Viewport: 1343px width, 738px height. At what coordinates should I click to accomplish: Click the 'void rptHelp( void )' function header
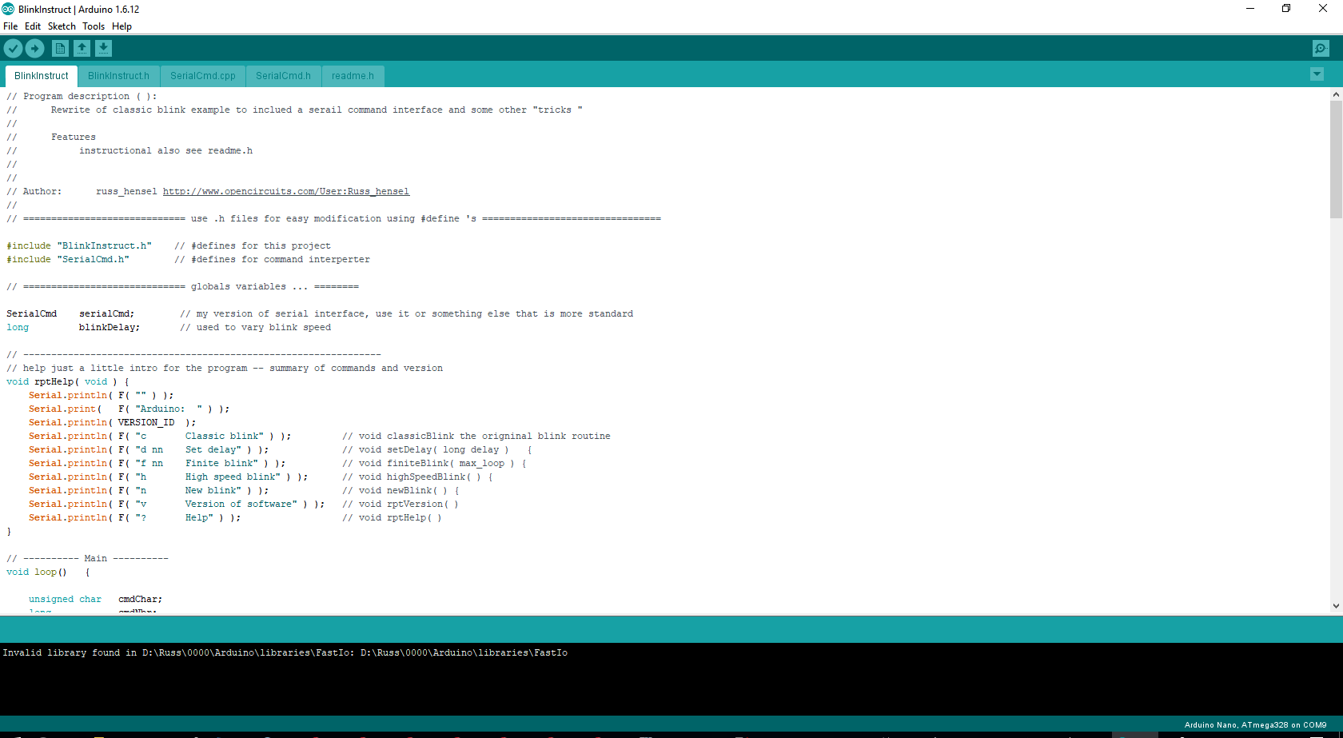coord(67,382)
